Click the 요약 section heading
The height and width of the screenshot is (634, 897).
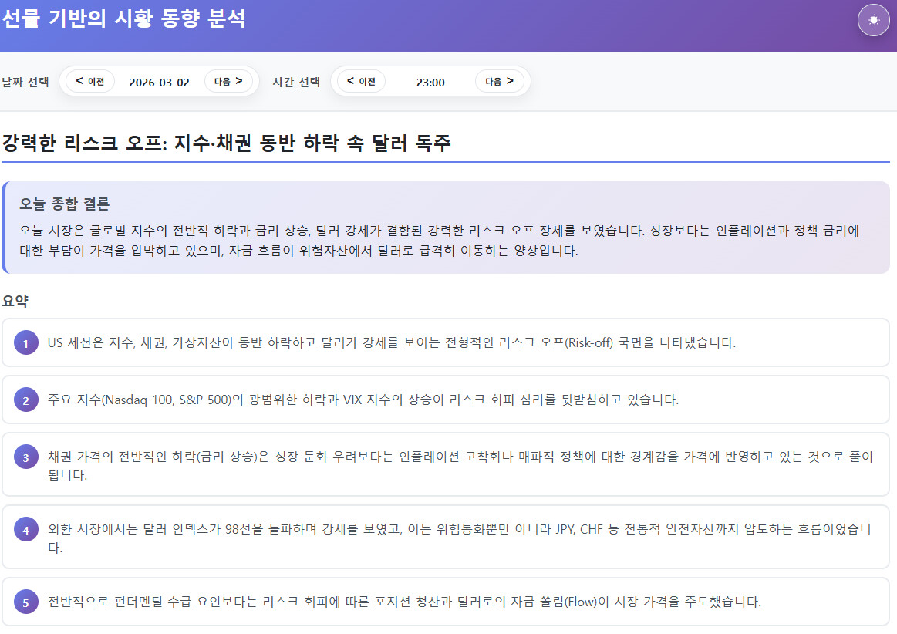coord(15,301)
